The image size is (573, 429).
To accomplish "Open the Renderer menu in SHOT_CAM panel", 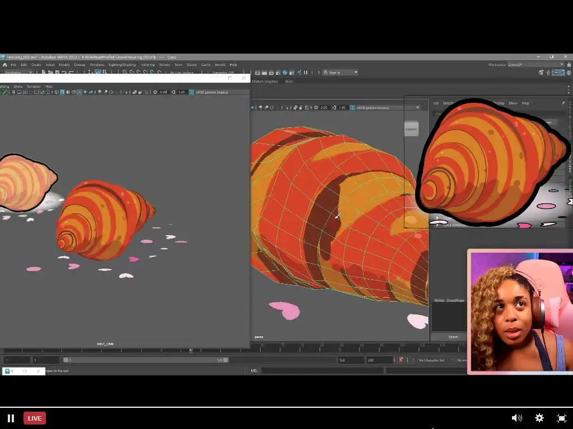I will 34,87.
